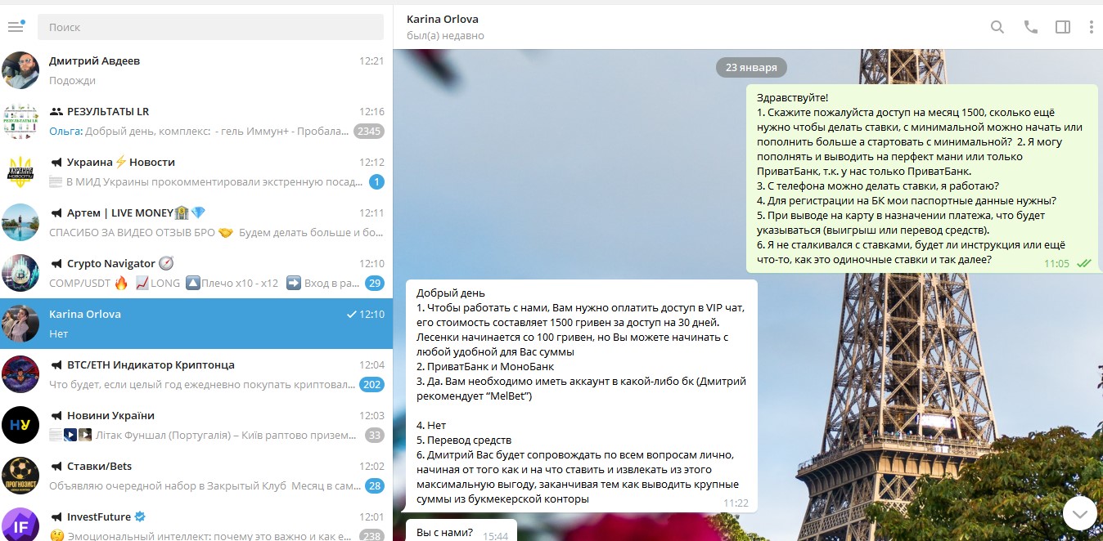
Task: Click the Вы с нами? message bubble
Action: 461,532
